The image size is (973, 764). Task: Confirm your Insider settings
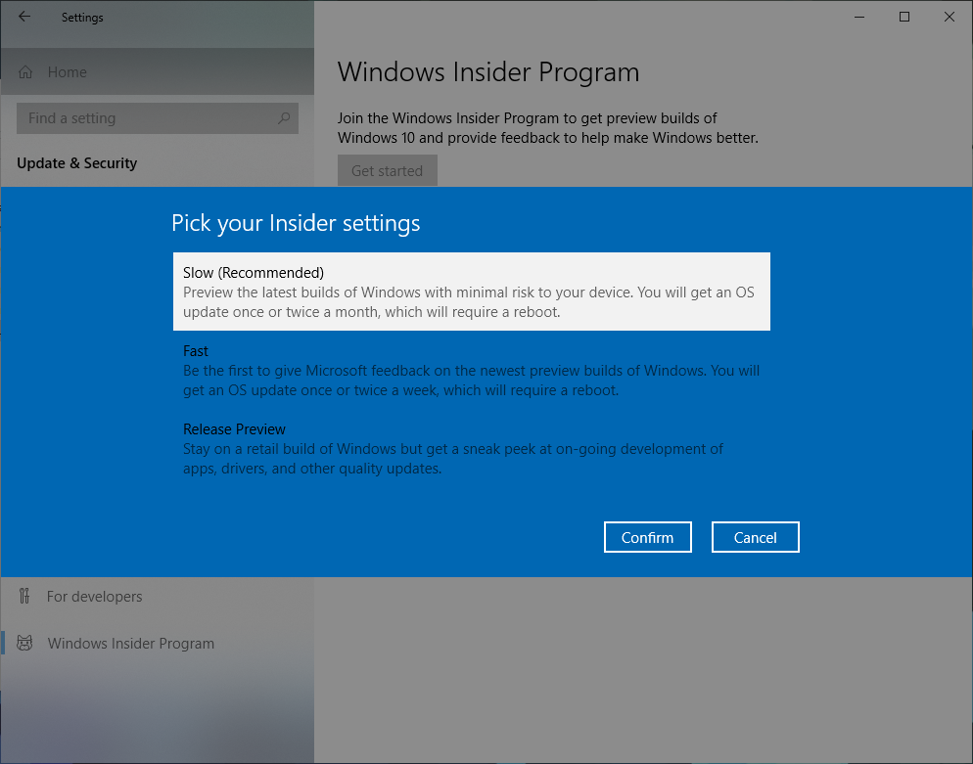647,536
